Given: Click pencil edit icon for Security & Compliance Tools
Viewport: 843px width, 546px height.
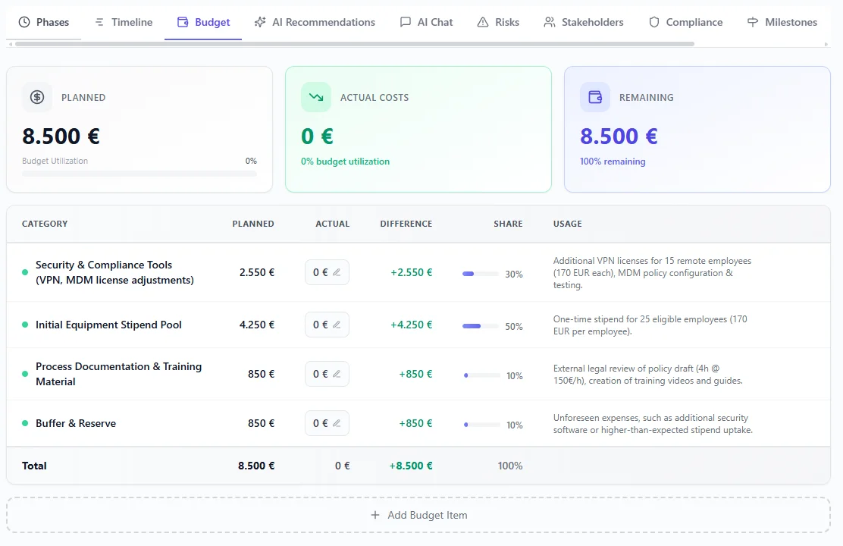Looking at the screenshot, I should click(337, 272).
